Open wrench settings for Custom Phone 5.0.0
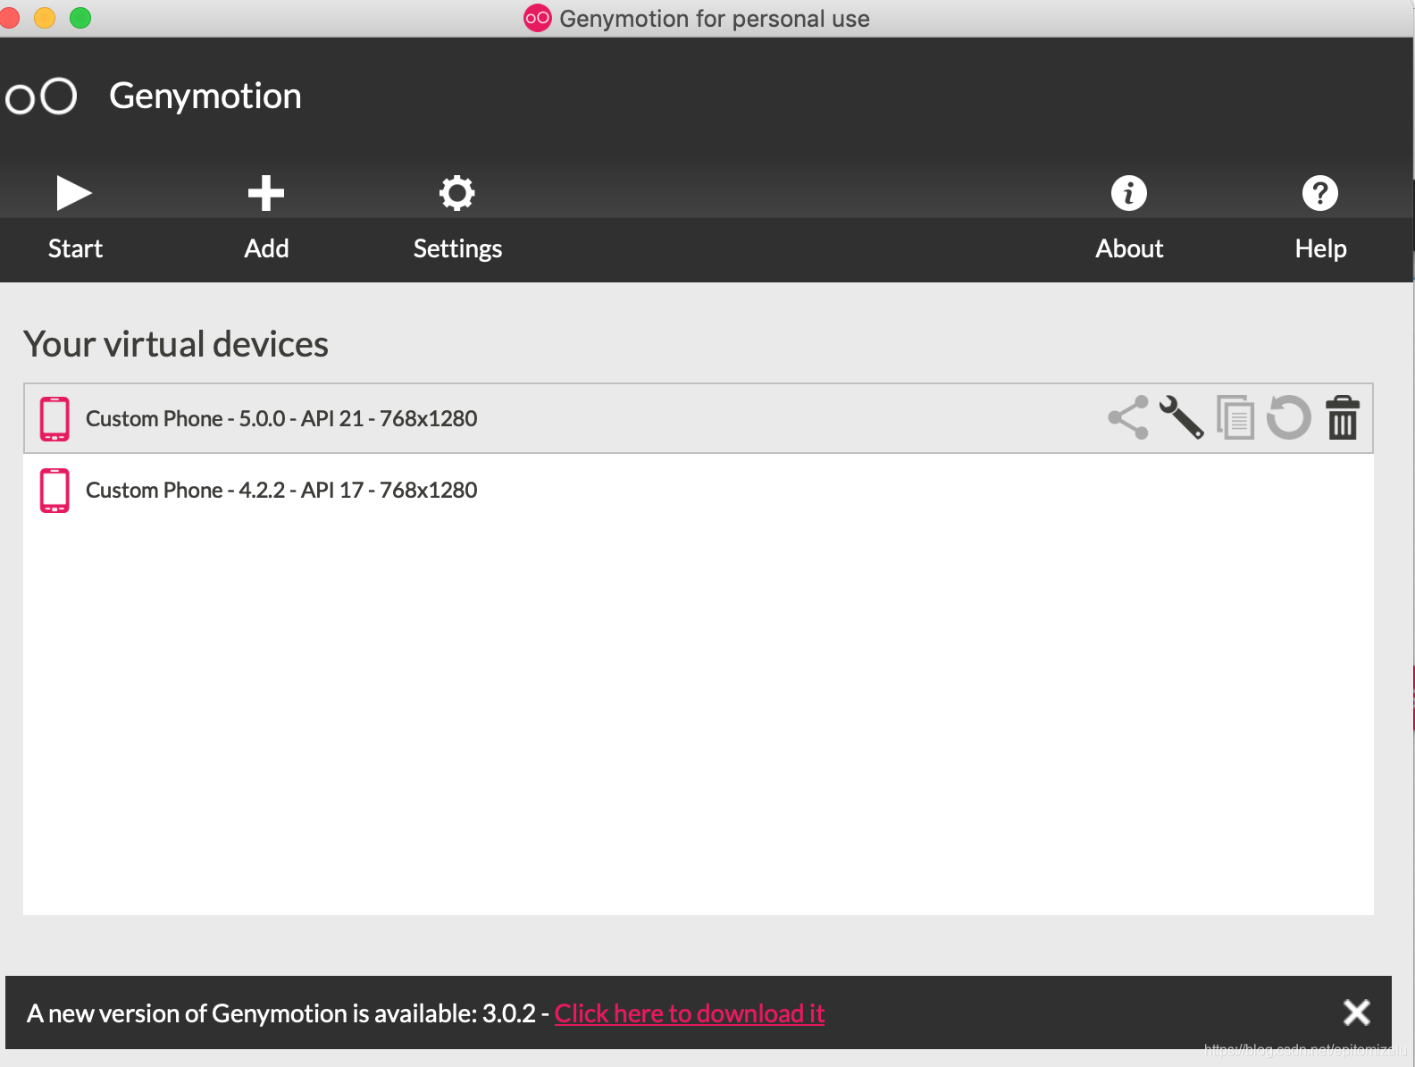Screen dimensions: 1415x1067 pyautogui.click(x=1181, y=417)
